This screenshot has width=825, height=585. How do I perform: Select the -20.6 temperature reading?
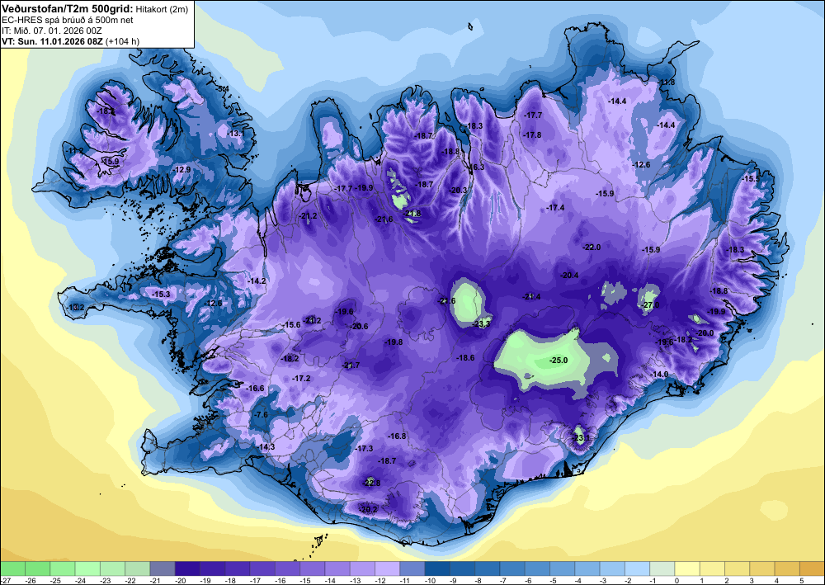tap(360, 326)
